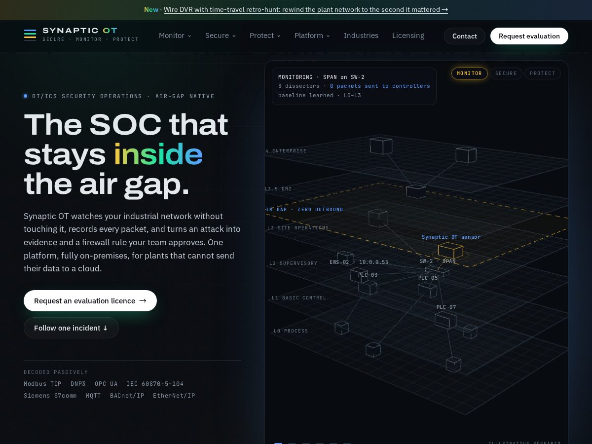592x444 pixels.
Task: Click the IEC 60870-5-104 protocol label
Action: click(x=155, y=384)
